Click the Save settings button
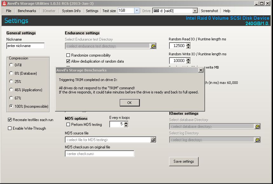Screen dimensions: 273x184 pyautogui.click(x=184, y=161)
